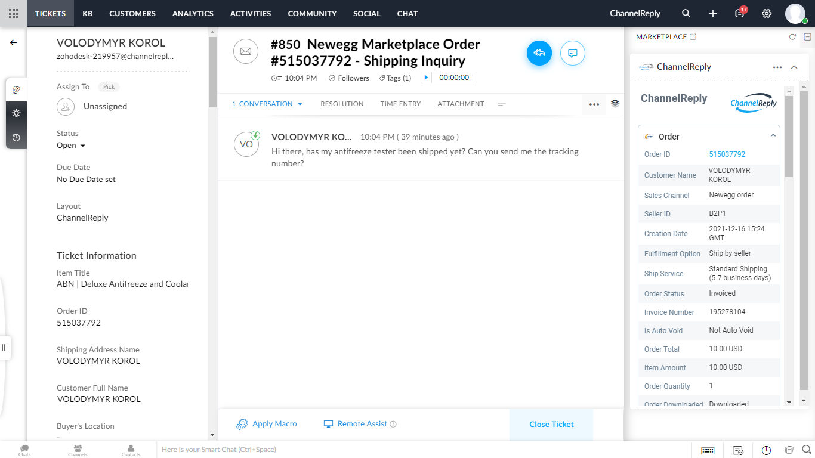Click customer name VOLODYMYR KOROL heading
This screenshot has height=458, width=815.
111,43
